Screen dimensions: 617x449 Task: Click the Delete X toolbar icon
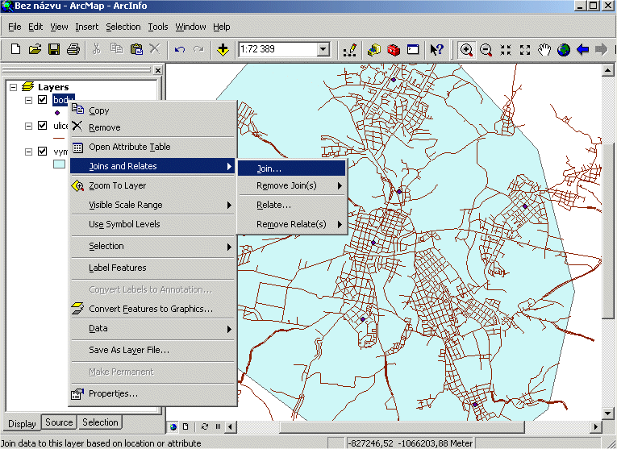155,49
